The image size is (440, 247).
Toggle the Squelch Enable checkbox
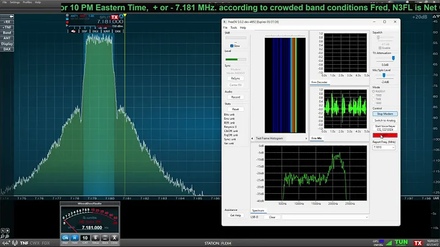(x=380, y=48)
